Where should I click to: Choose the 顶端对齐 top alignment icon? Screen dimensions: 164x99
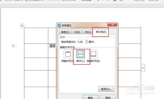68,54
